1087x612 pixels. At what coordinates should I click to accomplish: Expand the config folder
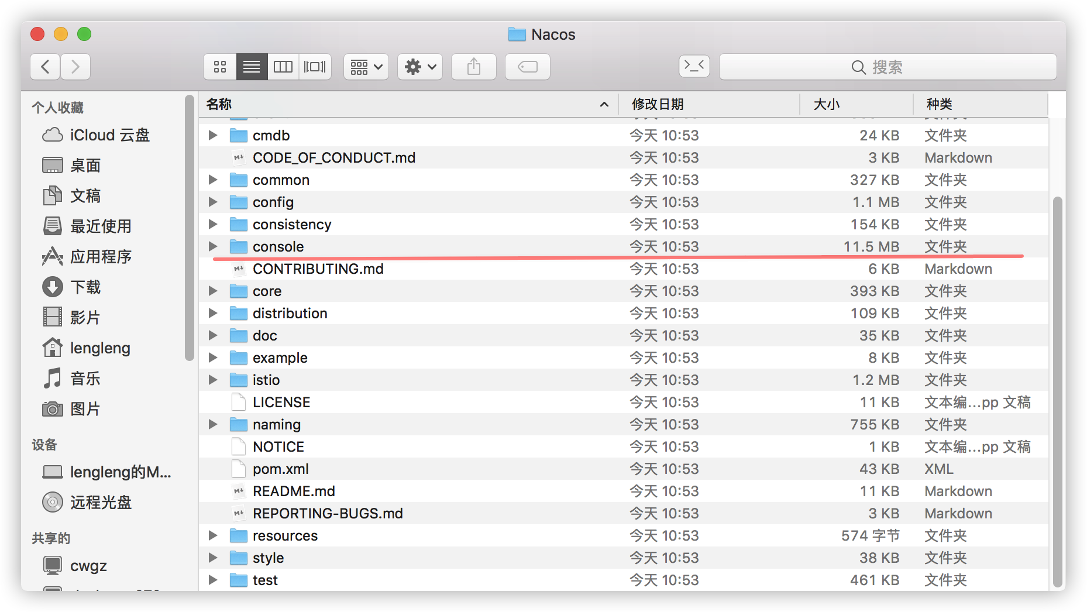213,202
